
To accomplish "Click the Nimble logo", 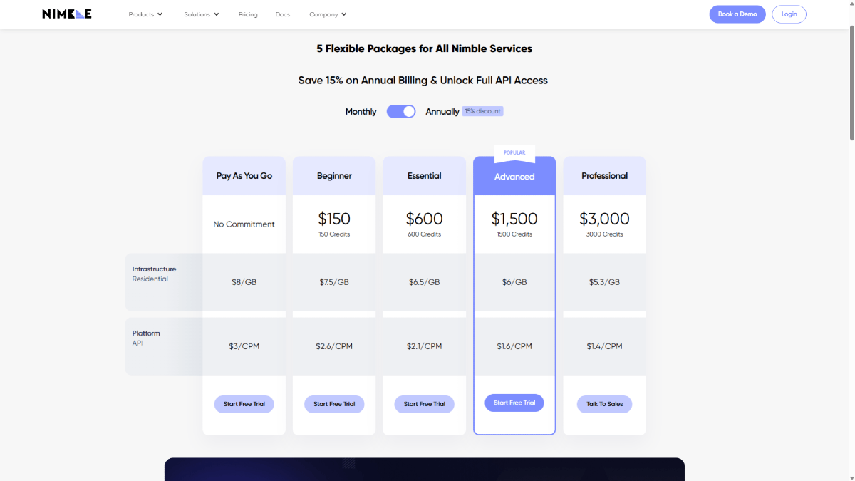I will pyautogui.click(x=66, y=14).
